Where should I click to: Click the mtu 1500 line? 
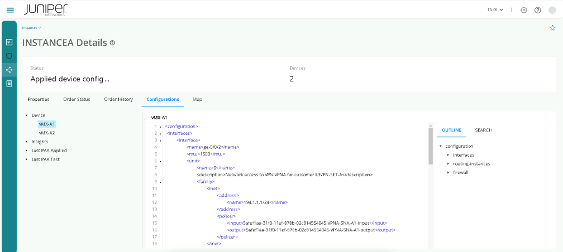(206, 154)
